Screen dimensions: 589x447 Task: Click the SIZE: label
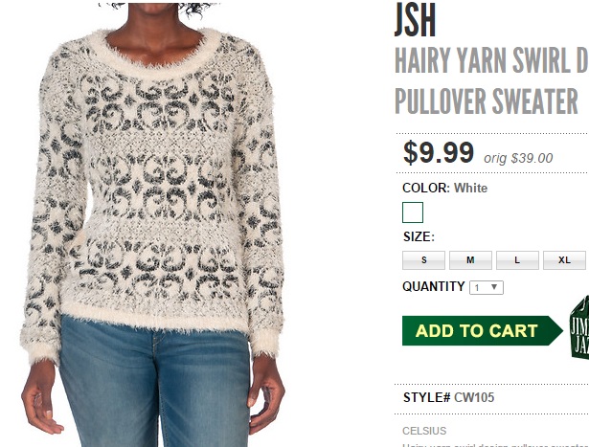point(419,236)
